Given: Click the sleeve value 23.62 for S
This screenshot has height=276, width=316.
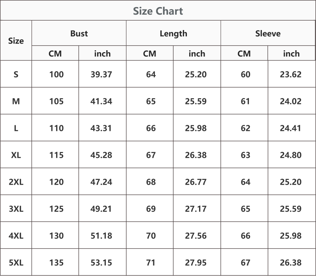Looking at the screenshot, I should (291, 74).
